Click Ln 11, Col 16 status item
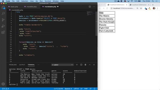This screenshot has height=90, width=160. [x=58, y=89]
